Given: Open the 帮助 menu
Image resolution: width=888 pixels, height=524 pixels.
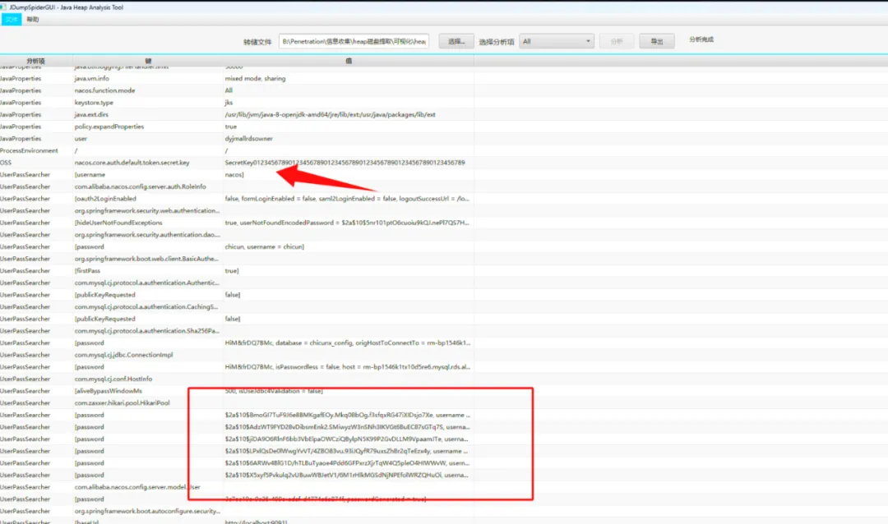Looking at the screenshot, I should [x=33, y=19].
